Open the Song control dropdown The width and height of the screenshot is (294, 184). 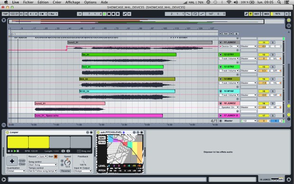(43, 165)
